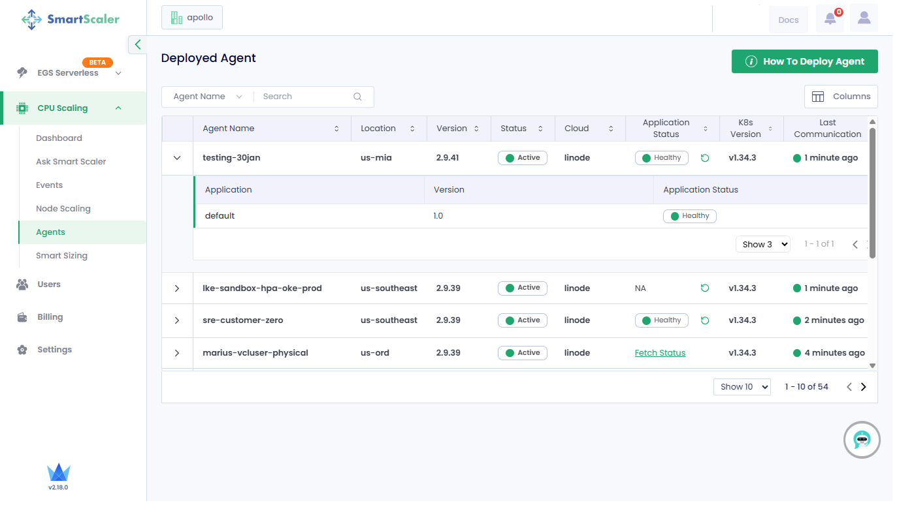
Task: Sort by Agent Name column
Action: 336,129
